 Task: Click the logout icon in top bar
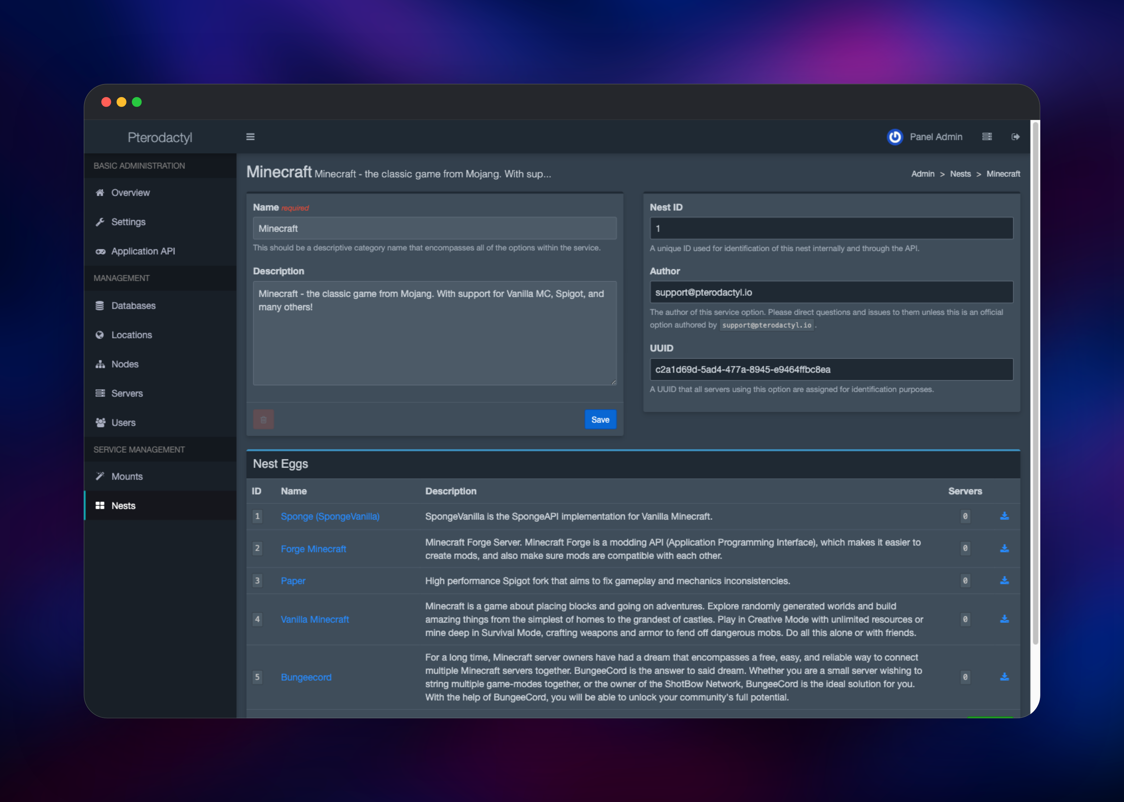pos(1015,137)
